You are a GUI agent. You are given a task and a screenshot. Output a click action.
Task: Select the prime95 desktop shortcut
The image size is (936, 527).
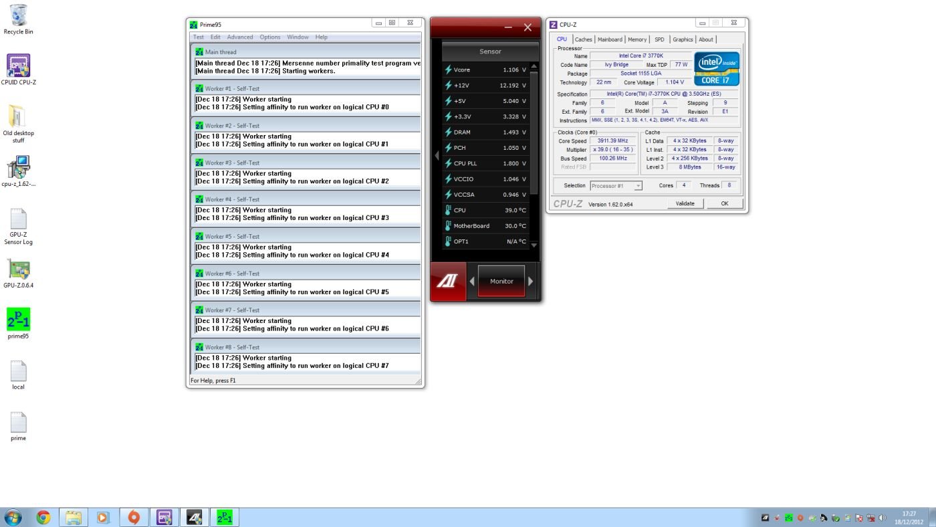point(18,324)
